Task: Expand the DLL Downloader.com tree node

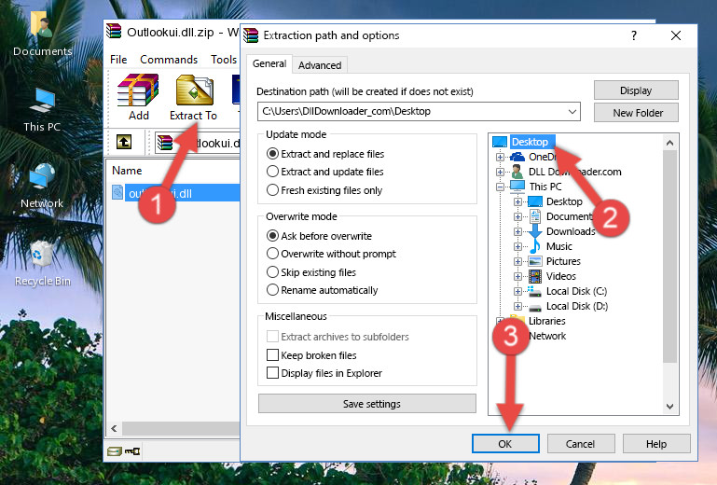Action: tap(501, 172)
